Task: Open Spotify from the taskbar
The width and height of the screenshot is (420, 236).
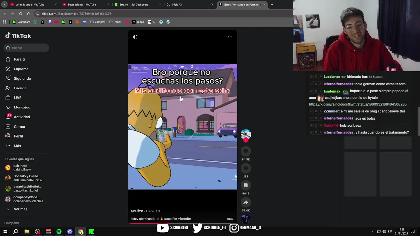Action: pos(59,232)
